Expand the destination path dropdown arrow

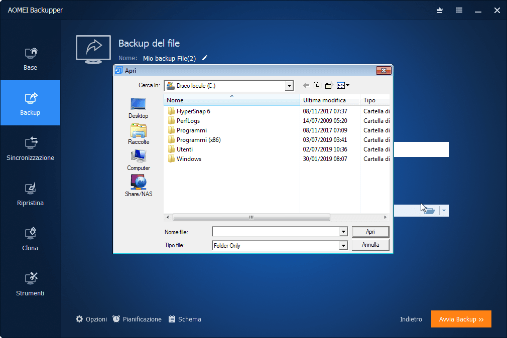[444, 211]
